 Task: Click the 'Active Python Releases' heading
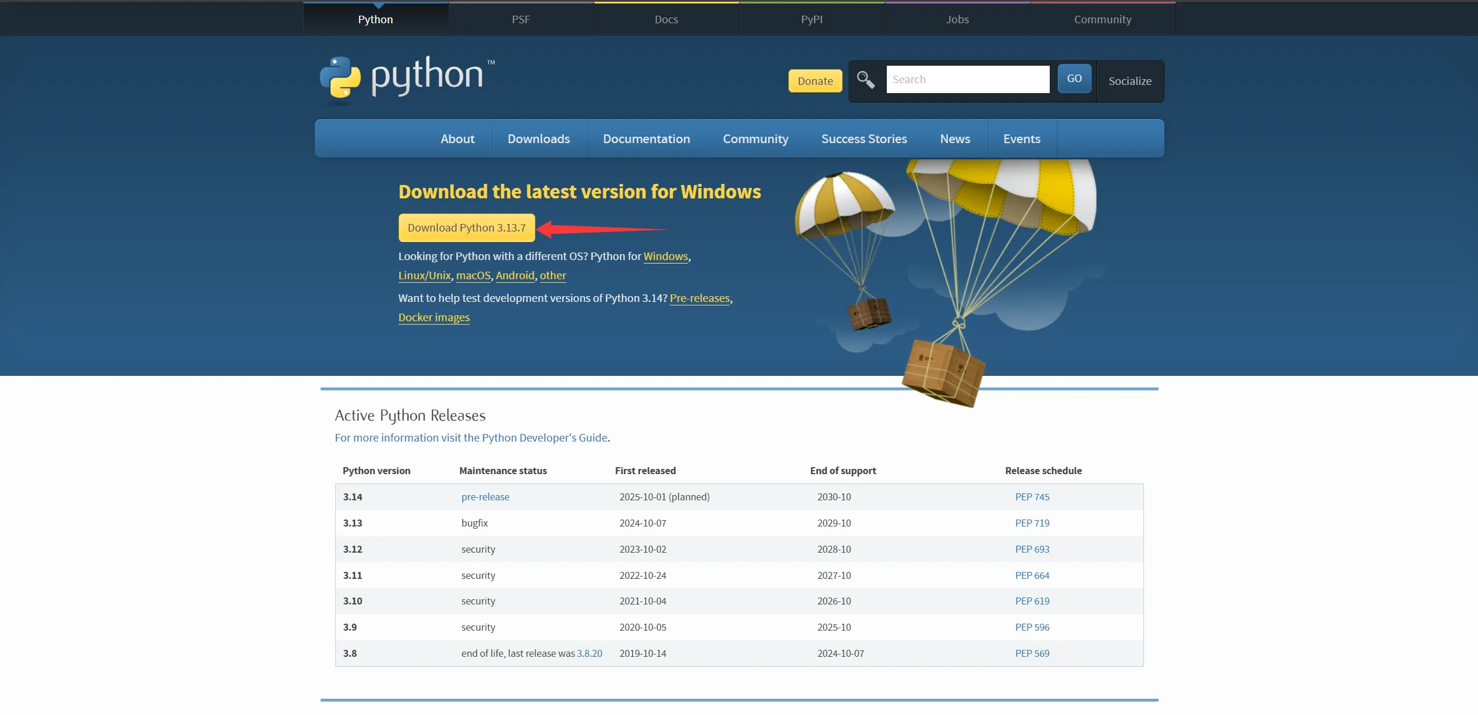[410, 415]
